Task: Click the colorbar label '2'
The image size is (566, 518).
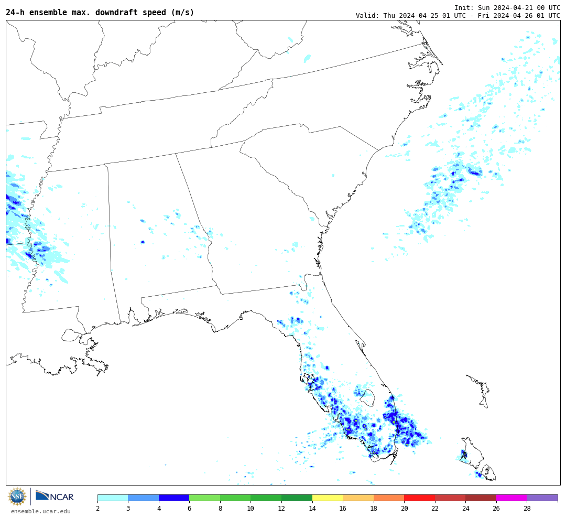Action: 98,509
